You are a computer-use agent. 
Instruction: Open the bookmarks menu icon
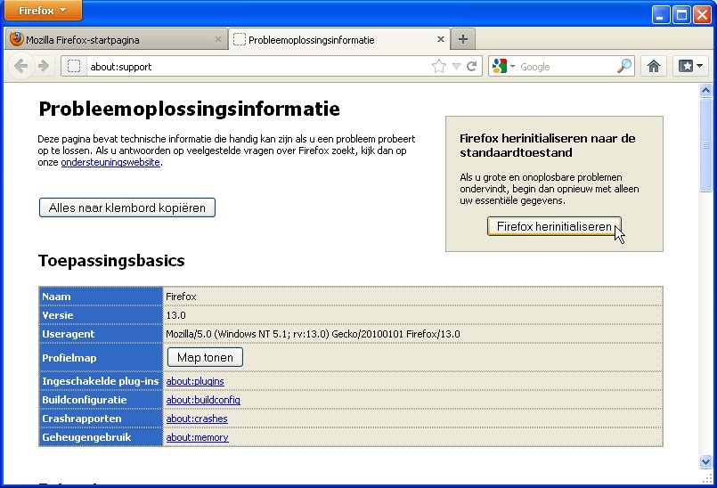(690, 66)
